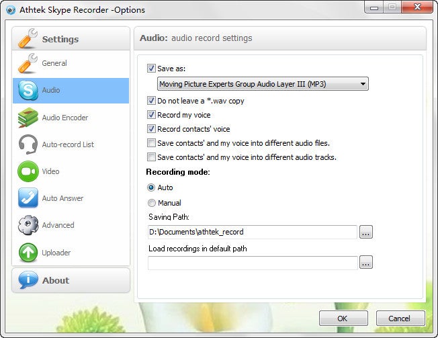
Task: Click the headset Auto-record List icon
Action: (28, 144)
